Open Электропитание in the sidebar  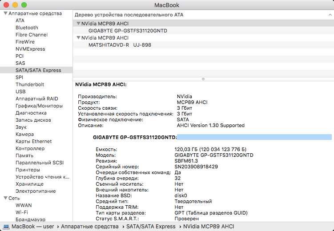36,191
